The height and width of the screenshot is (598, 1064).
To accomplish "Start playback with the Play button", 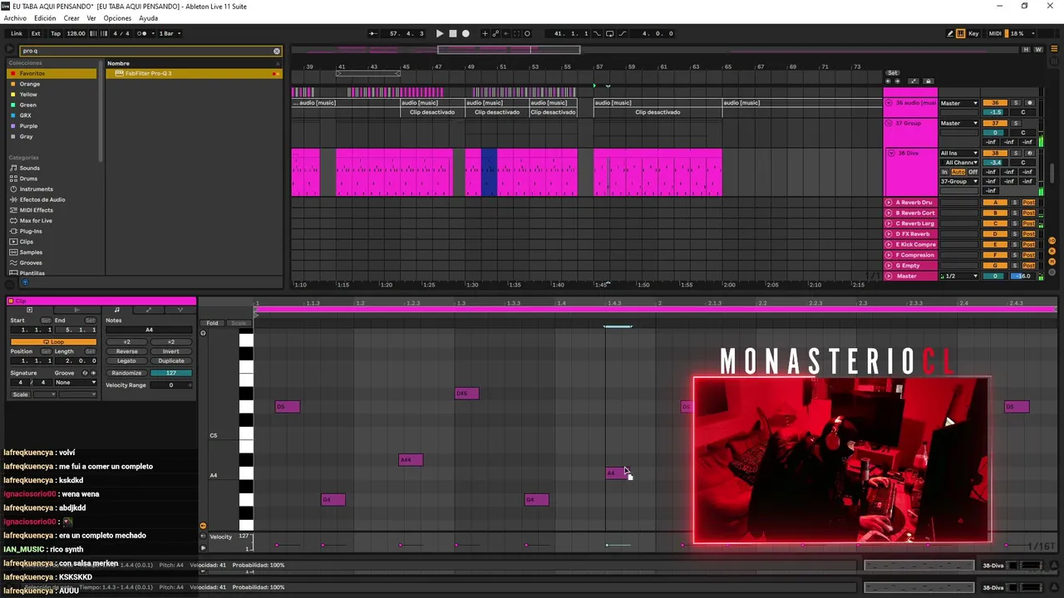I will tap(440, 33).
